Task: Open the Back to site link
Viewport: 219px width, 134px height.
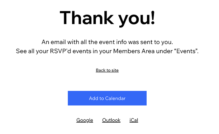Action: (x=107, y=70)
